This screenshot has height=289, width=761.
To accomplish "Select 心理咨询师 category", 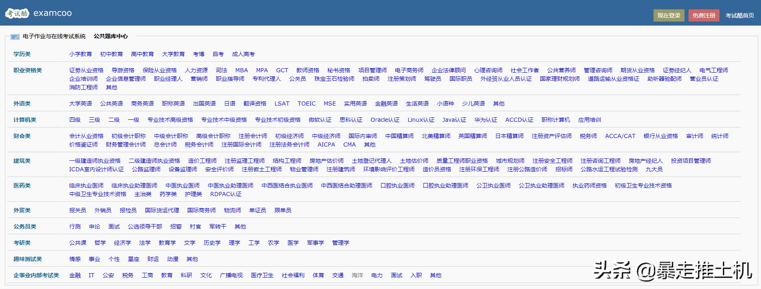I will point(488,70).
